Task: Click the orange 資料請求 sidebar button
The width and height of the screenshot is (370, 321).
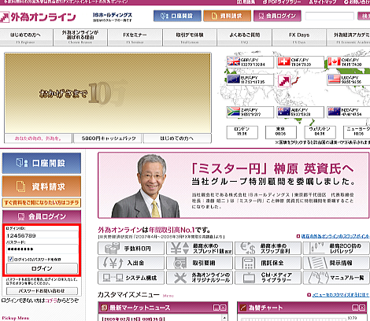Action: (42, 186)
